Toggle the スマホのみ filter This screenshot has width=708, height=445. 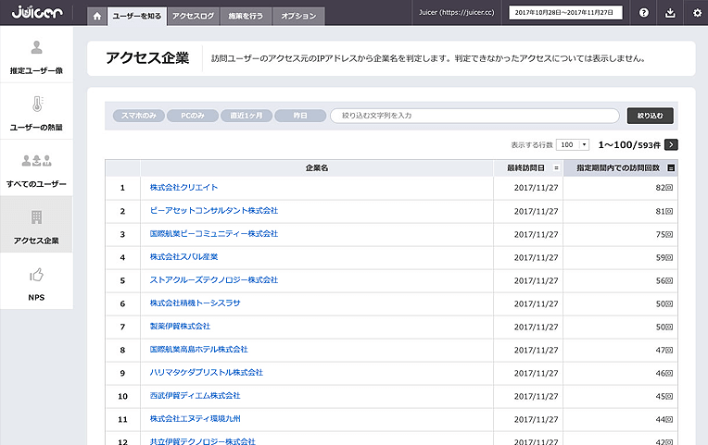tap(139, 116)
